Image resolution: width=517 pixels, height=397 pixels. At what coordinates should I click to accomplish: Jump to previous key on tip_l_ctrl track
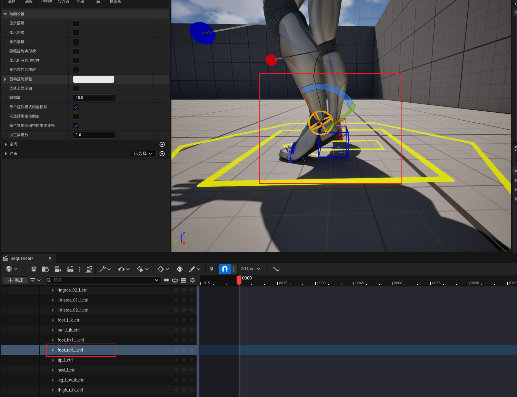pos(176,360)
